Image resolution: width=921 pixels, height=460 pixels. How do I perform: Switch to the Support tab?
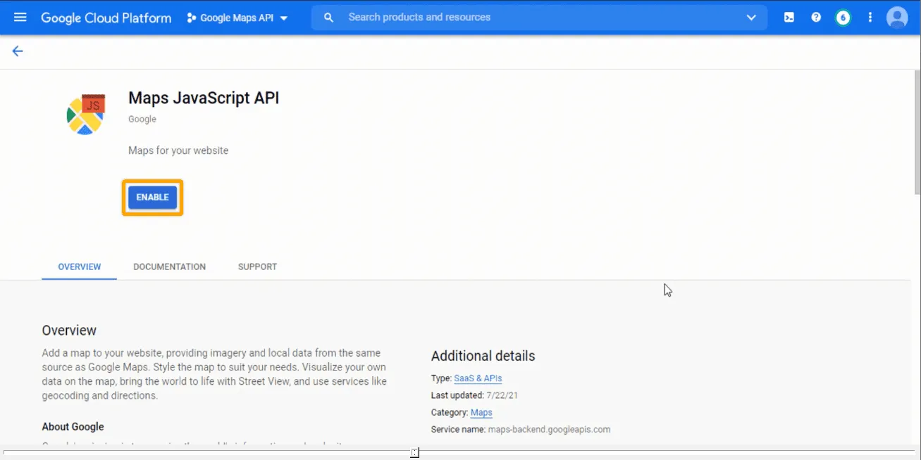tap(257, 267)
